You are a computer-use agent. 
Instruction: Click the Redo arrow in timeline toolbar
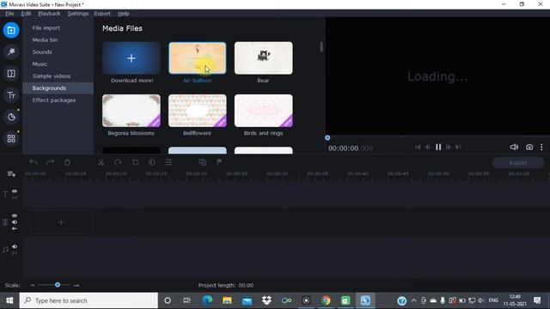pos(50,162)
